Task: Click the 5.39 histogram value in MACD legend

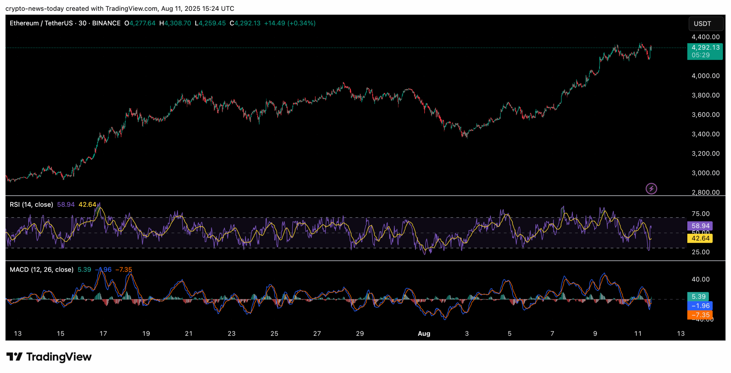Action: pyautogui.click(x=84, y=270)
